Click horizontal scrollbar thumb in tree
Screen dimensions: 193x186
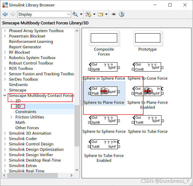click(33, 175)
